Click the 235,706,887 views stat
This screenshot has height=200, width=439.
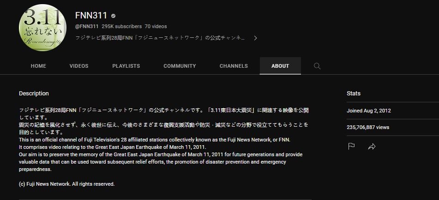368,127
